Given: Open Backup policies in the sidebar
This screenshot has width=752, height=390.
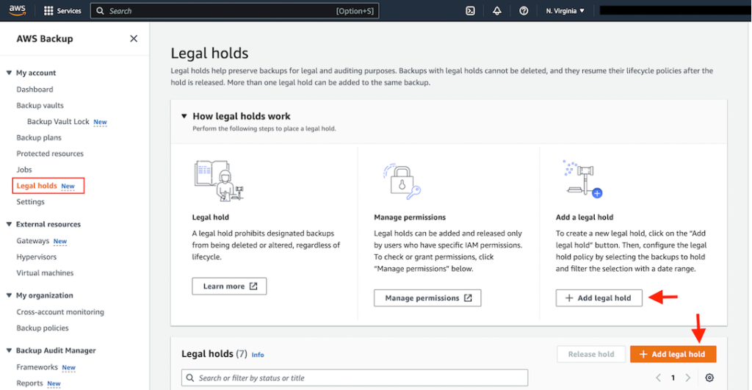Looking at the screenshot, I should (42, 328).
